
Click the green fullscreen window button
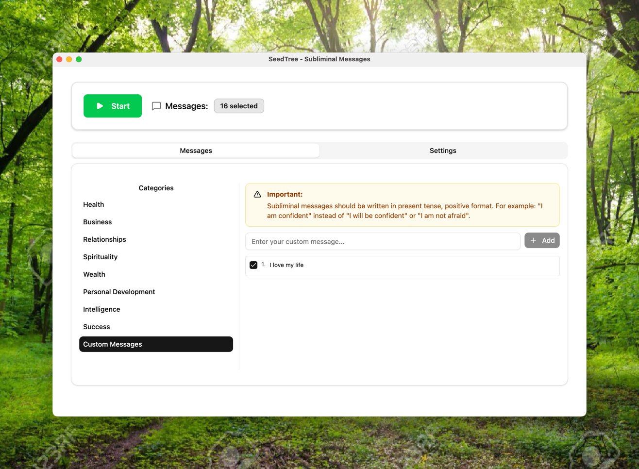(x=79, y=59)
